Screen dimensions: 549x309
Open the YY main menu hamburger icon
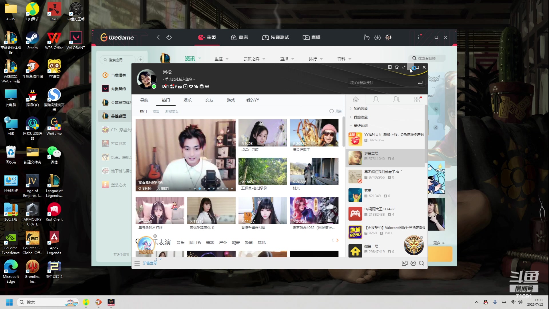(137, 263)
